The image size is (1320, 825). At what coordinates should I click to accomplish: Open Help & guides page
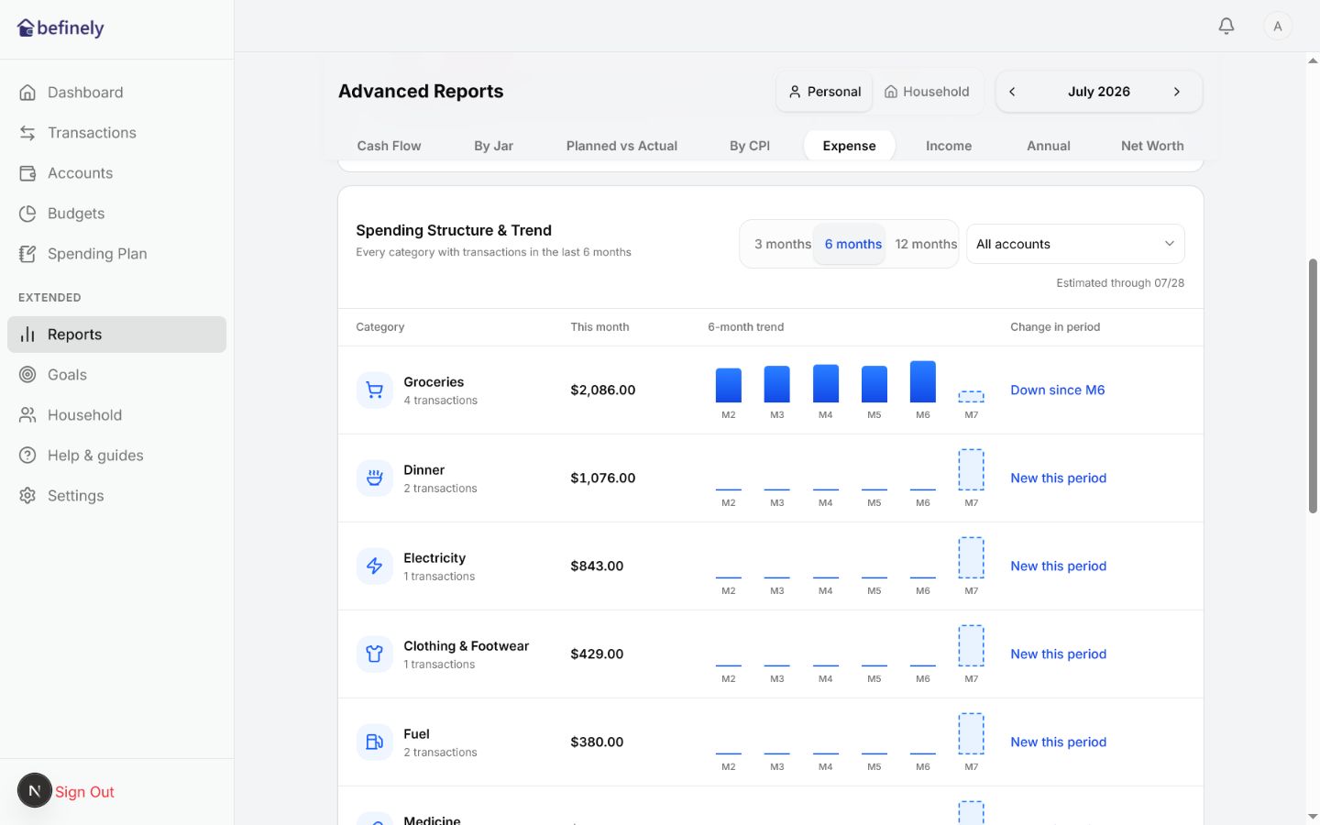pyautogui.click(x=116, y=456)
